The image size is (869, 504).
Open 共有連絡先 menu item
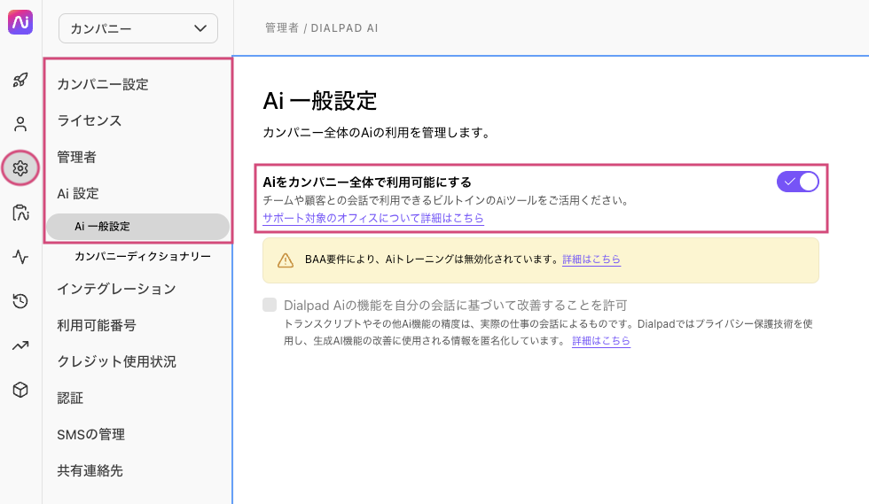click(90, 470)
